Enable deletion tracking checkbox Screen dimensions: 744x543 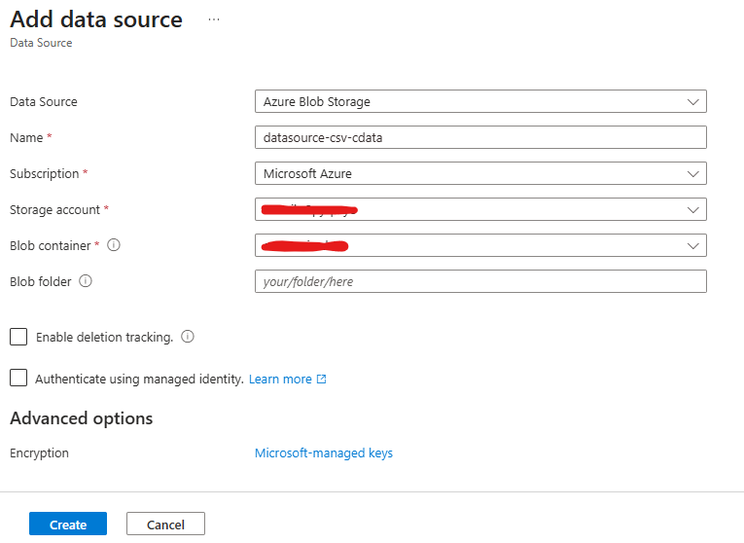(18, 337)
